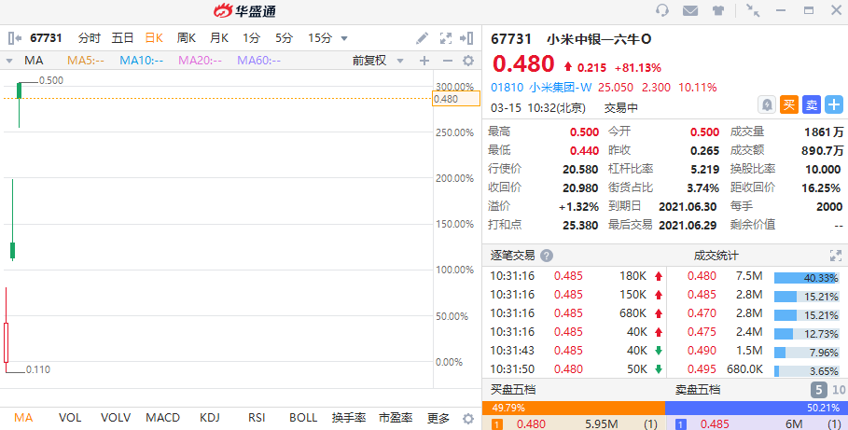The height and width of the screenshot is (430, 848).
Task: Click 到期日 value 2021.06.30
Action: tap(688, 207)
